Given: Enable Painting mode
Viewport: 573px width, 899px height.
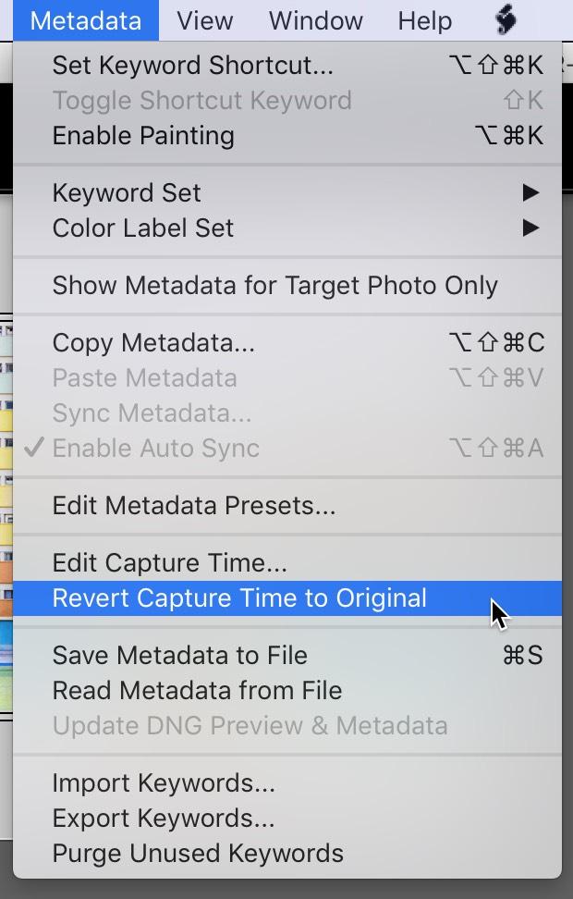Looking at the screenshot, I should 287,136.
